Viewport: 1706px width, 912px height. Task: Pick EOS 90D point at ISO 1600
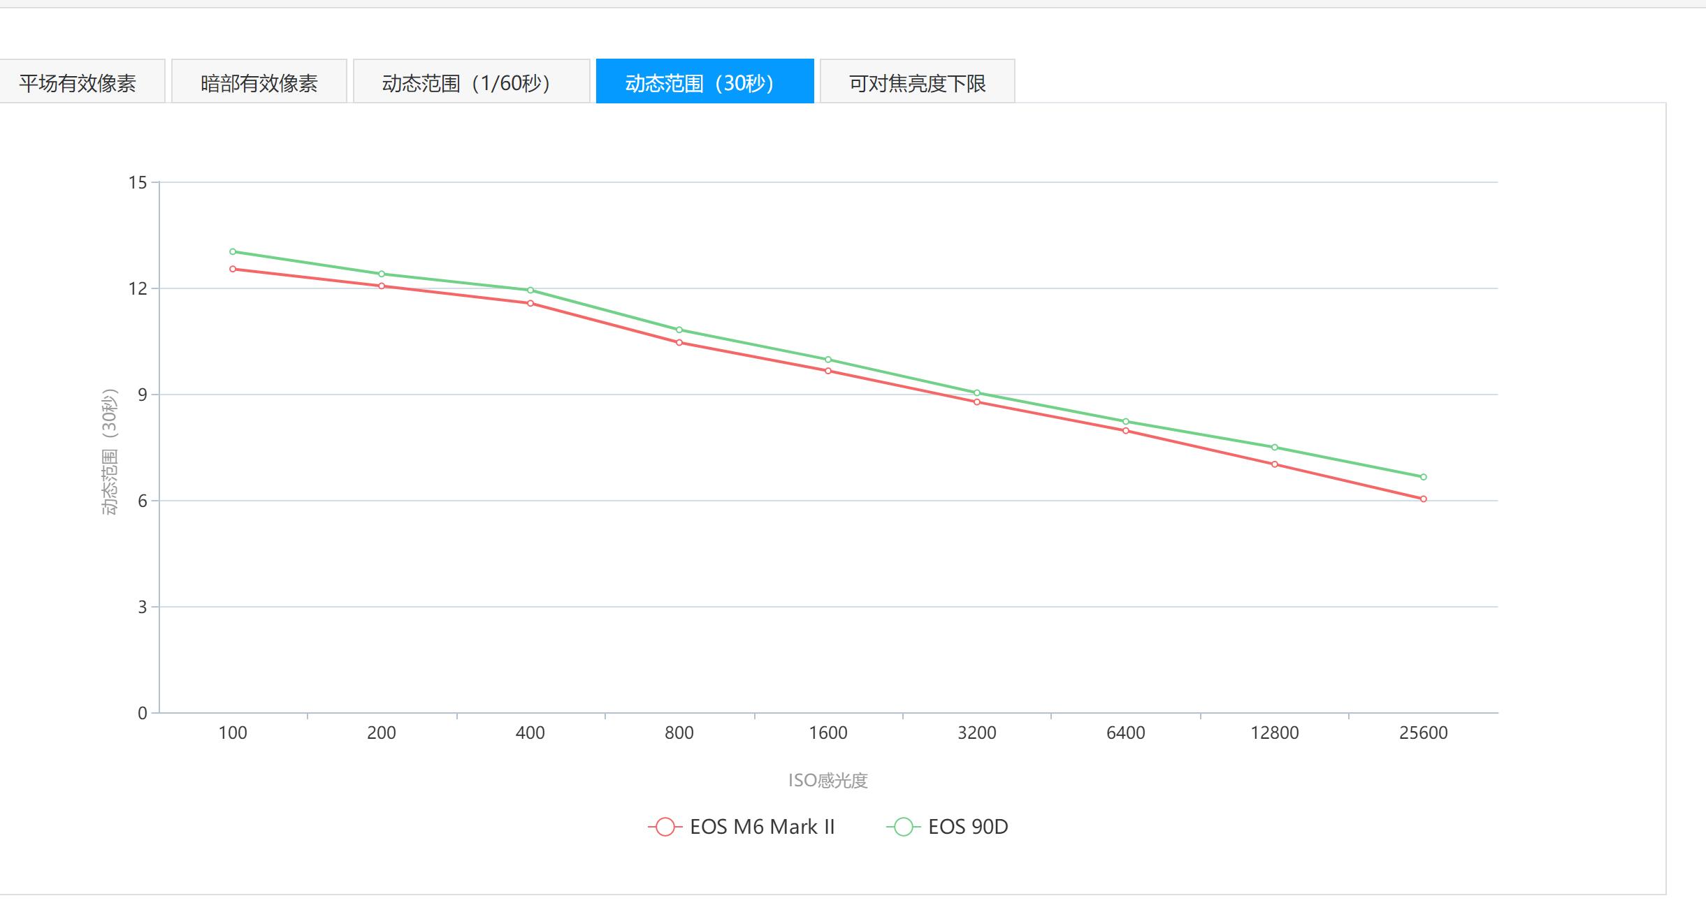pyautogui.click(x=828, y=360)
